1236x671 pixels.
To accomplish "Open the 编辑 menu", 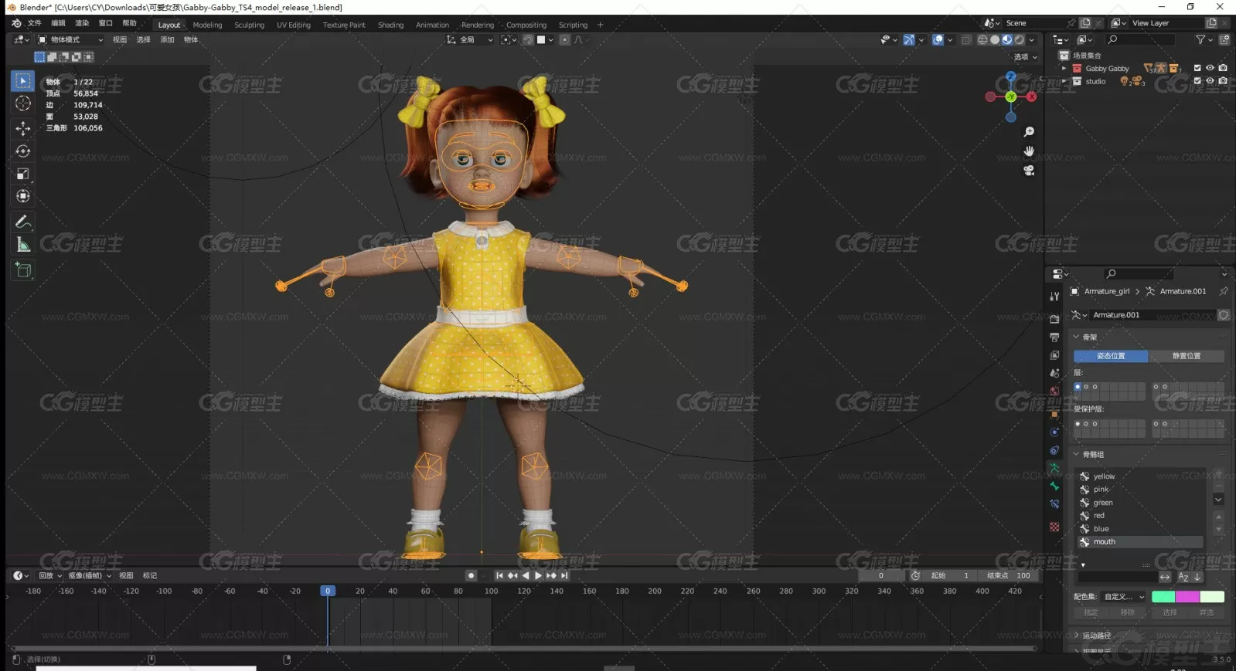I will coord(58,23).
